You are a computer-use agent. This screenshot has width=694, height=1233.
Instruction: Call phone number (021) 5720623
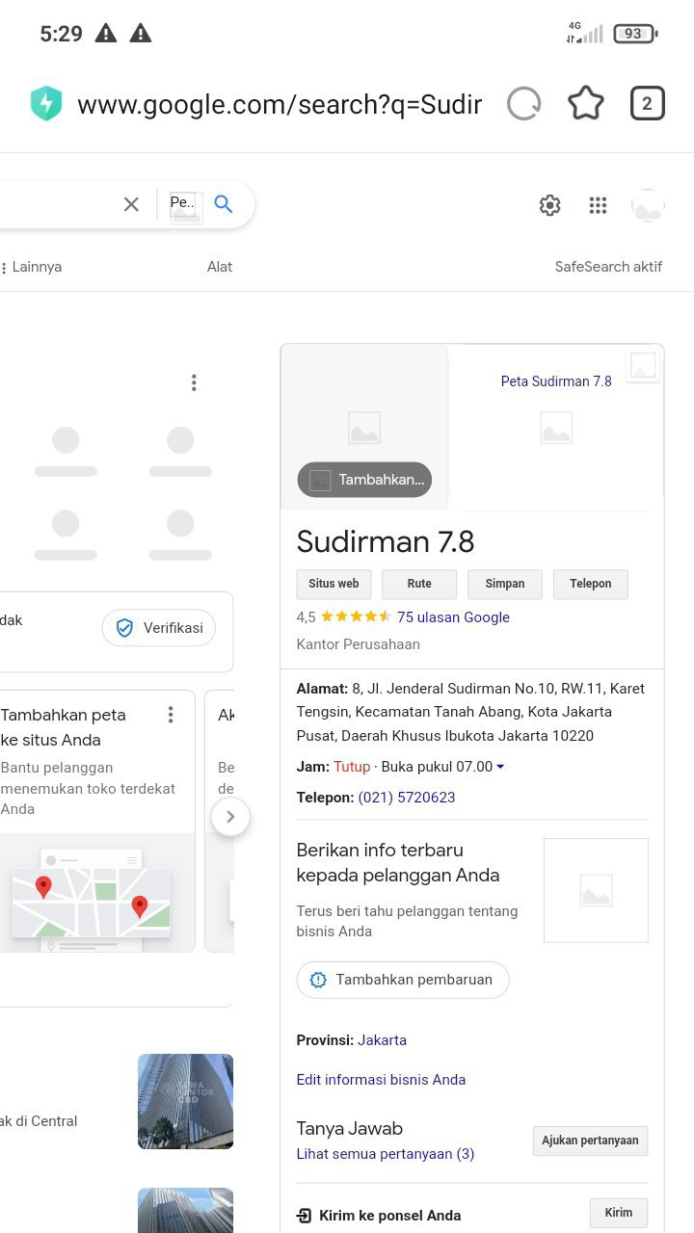point(407,798)
